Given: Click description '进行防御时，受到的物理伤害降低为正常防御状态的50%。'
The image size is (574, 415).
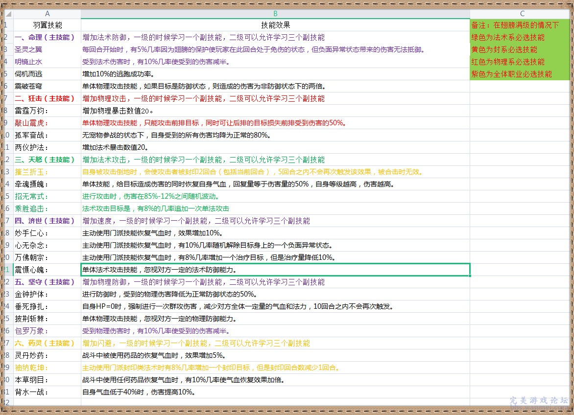Looking at the screenshot, I should click(275, 294).
